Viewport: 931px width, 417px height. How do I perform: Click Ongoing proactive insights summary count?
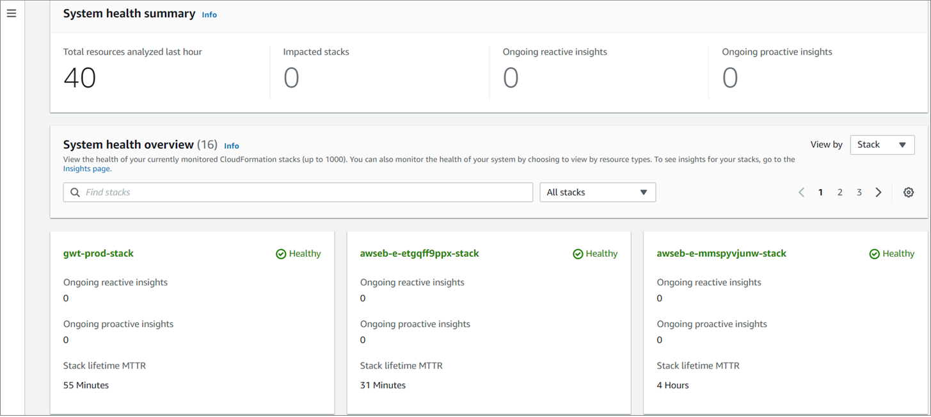(730, 78)
